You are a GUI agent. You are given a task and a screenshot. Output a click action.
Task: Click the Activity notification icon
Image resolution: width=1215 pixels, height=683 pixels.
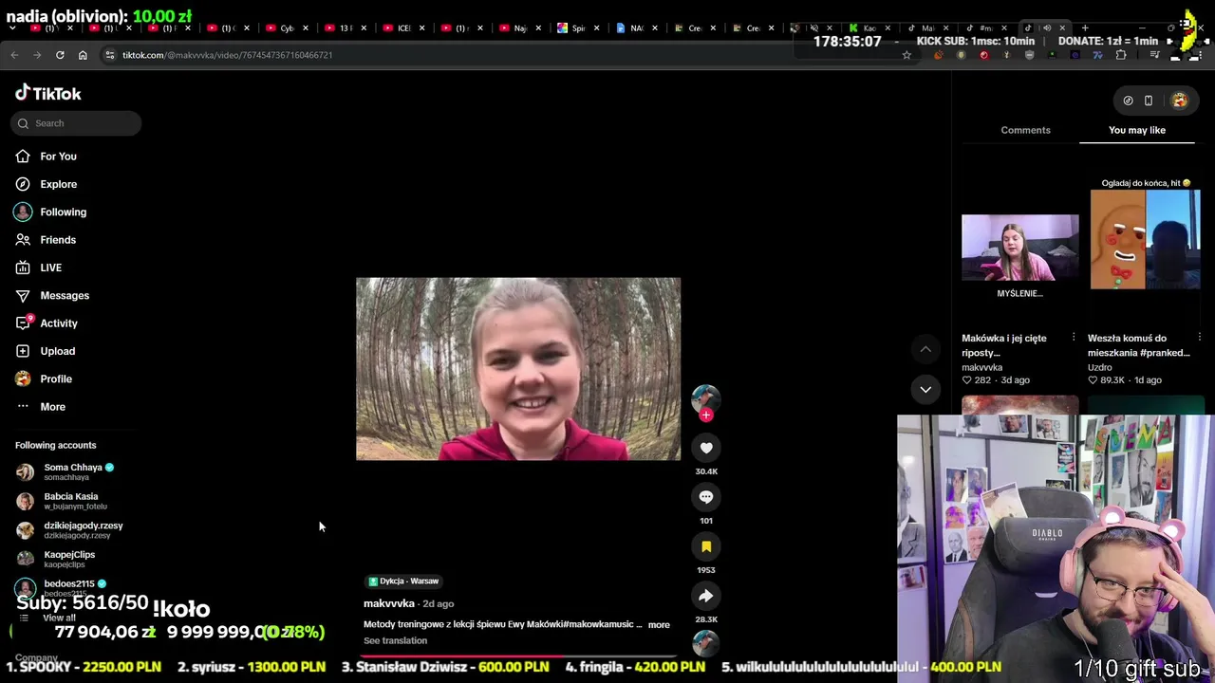click(x=23, y=323)
